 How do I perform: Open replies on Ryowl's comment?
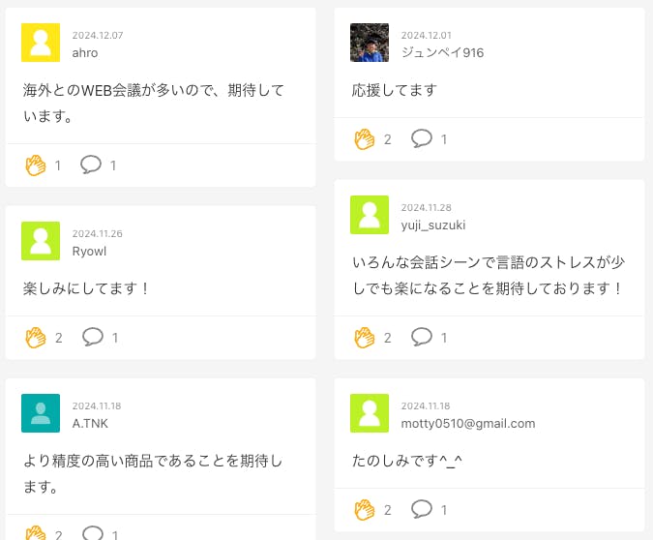93,338
